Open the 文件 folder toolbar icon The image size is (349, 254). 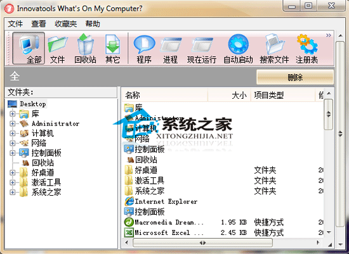pos(57,48)
